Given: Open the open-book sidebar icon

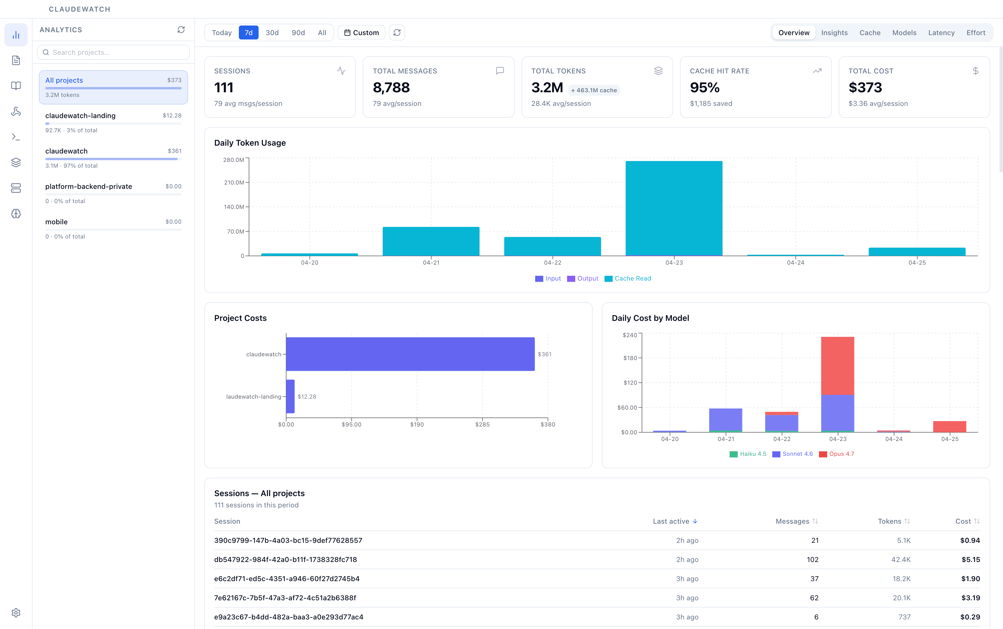Looking at the screenshot, I should point(16,86).
